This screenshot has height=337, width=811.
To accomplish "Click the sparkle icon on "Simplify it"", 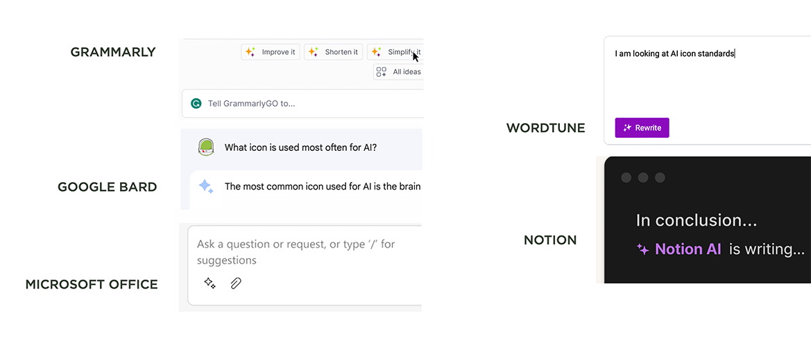I will (377, 52).
